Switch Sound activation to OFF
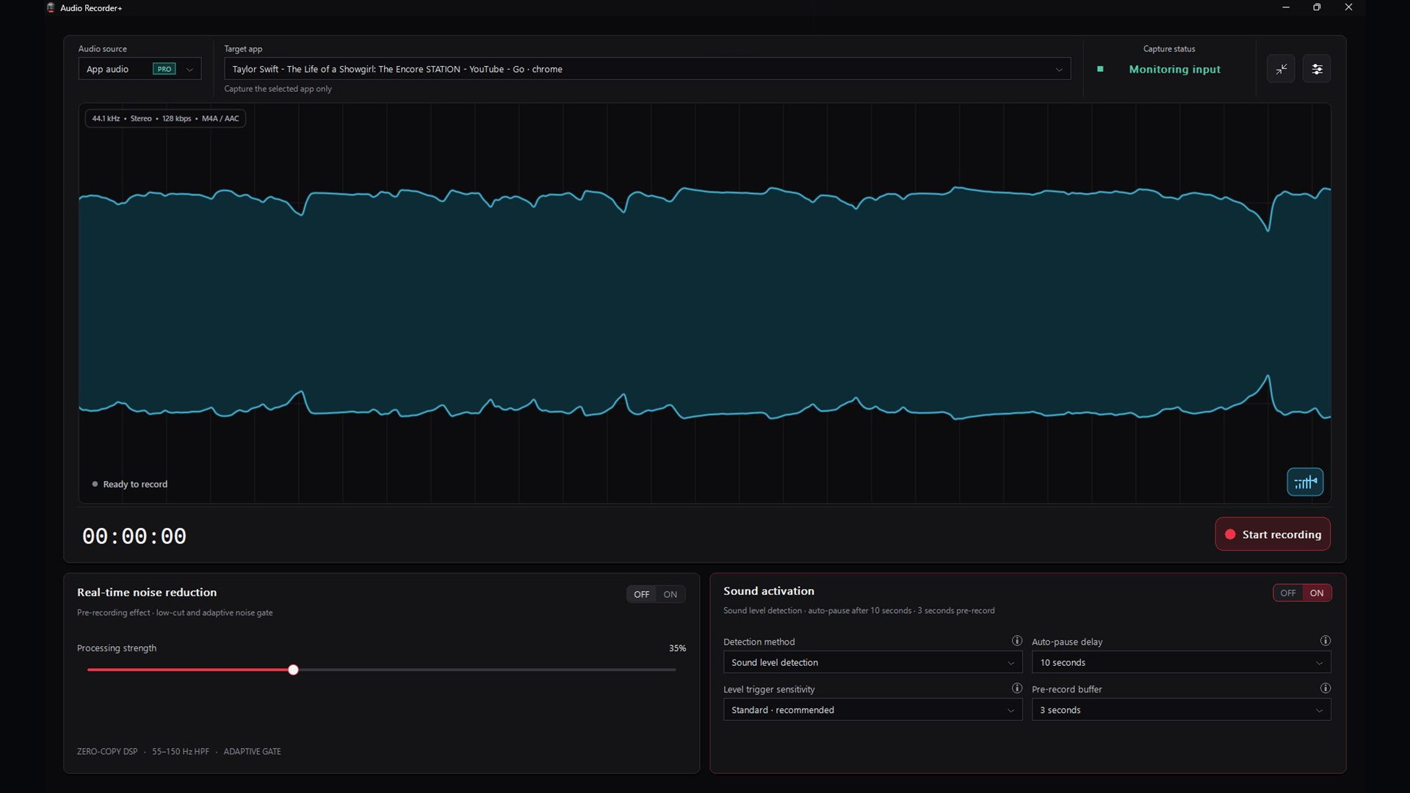This screenshot has width=1410, height=793. 1288,593
